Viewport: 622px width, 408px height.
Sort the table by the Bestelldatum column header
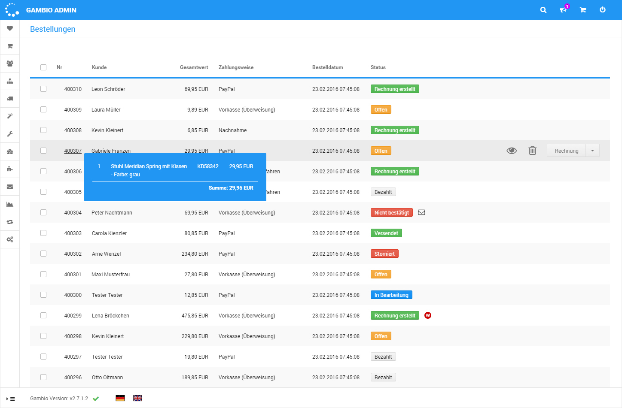tap(327, 67)
